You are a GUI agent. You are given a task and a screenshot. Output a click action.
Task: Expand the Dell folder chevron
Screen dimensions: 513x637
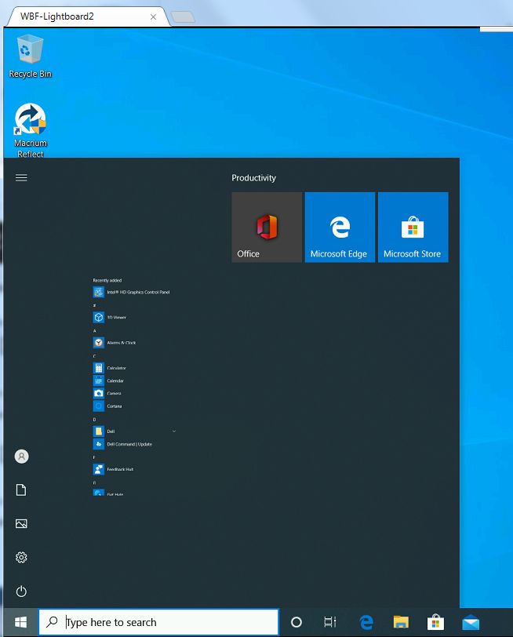click(173, 431)
